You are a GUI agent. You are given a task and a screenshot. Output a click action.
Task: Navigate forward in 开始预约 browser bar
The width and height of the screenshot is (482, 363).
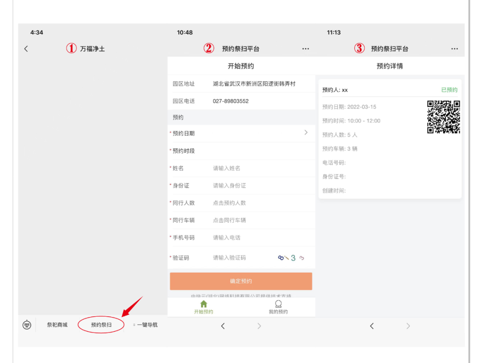pyautogui.click(x=259, y=326)
